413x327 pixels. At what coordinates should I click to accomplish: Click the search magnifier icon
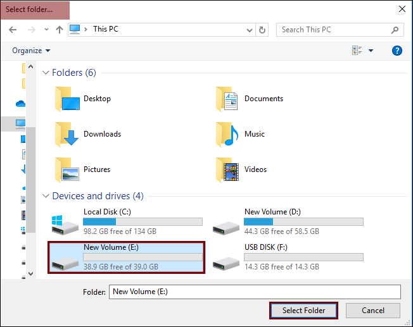pos(395,30)
